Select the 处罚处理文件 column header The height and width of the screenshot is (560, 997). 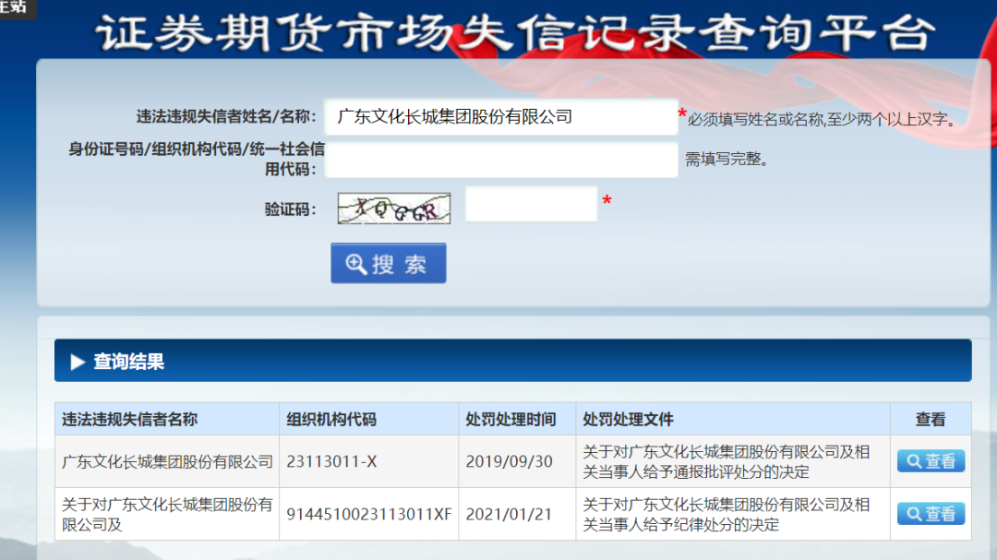point(732,419)
